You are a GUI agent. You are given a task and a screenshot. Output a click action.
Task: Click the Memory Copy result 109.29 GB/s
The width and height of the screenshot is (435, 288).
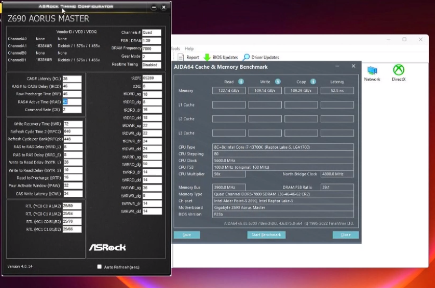301,91
